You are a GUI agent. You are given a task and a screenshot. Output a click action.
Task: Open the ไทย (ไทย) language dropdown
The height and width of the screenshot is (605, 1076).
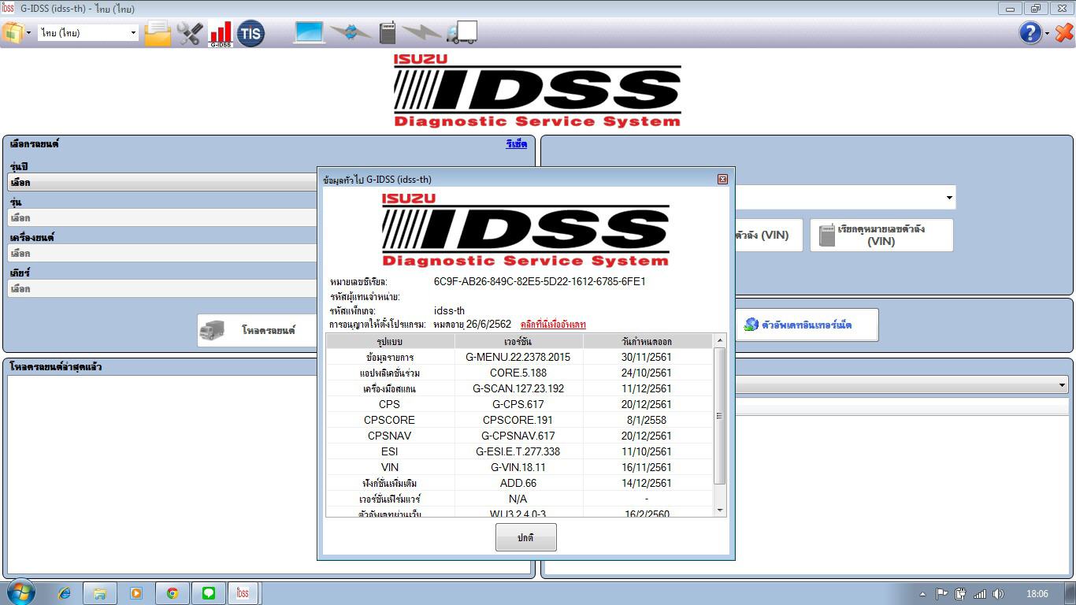pos(88,32)
